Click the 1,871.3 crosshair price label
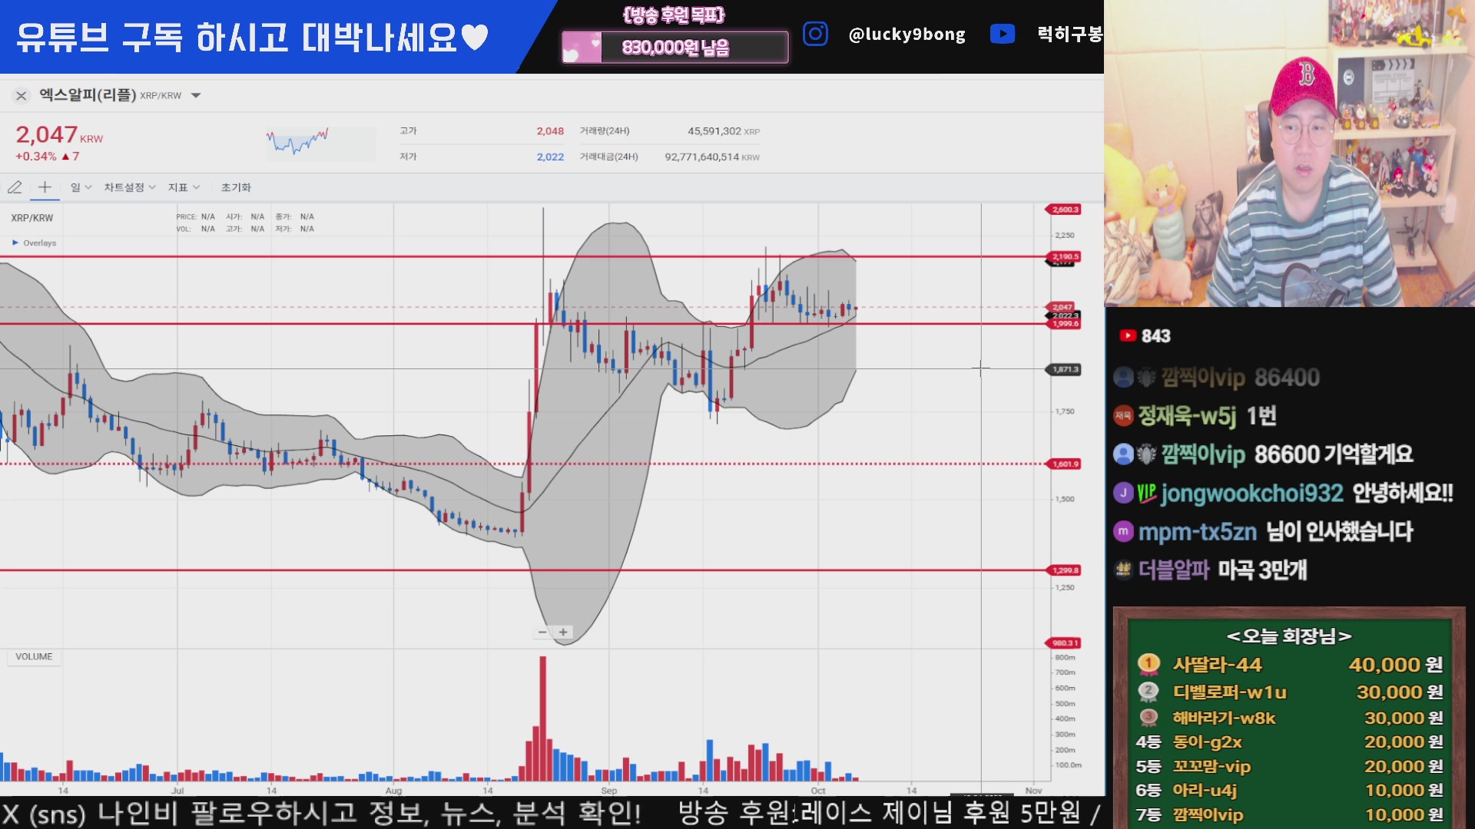The width and height of the screenshot is (1475, 829). (x=1064, y=369)
